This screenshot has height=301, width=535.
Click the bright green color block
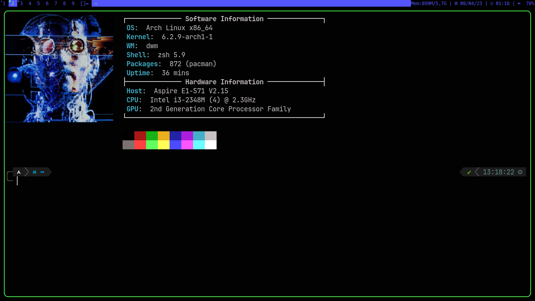click(x=152, y=145)
